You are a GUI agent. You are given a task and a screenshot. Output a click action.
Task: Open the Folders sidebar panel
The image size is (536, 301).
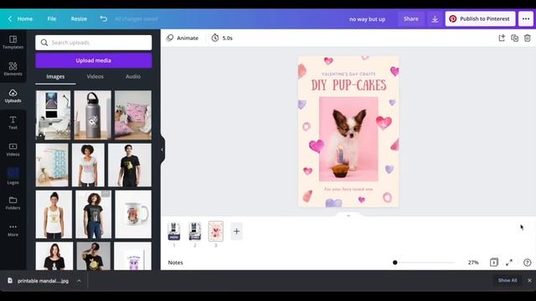click(13, 203)
